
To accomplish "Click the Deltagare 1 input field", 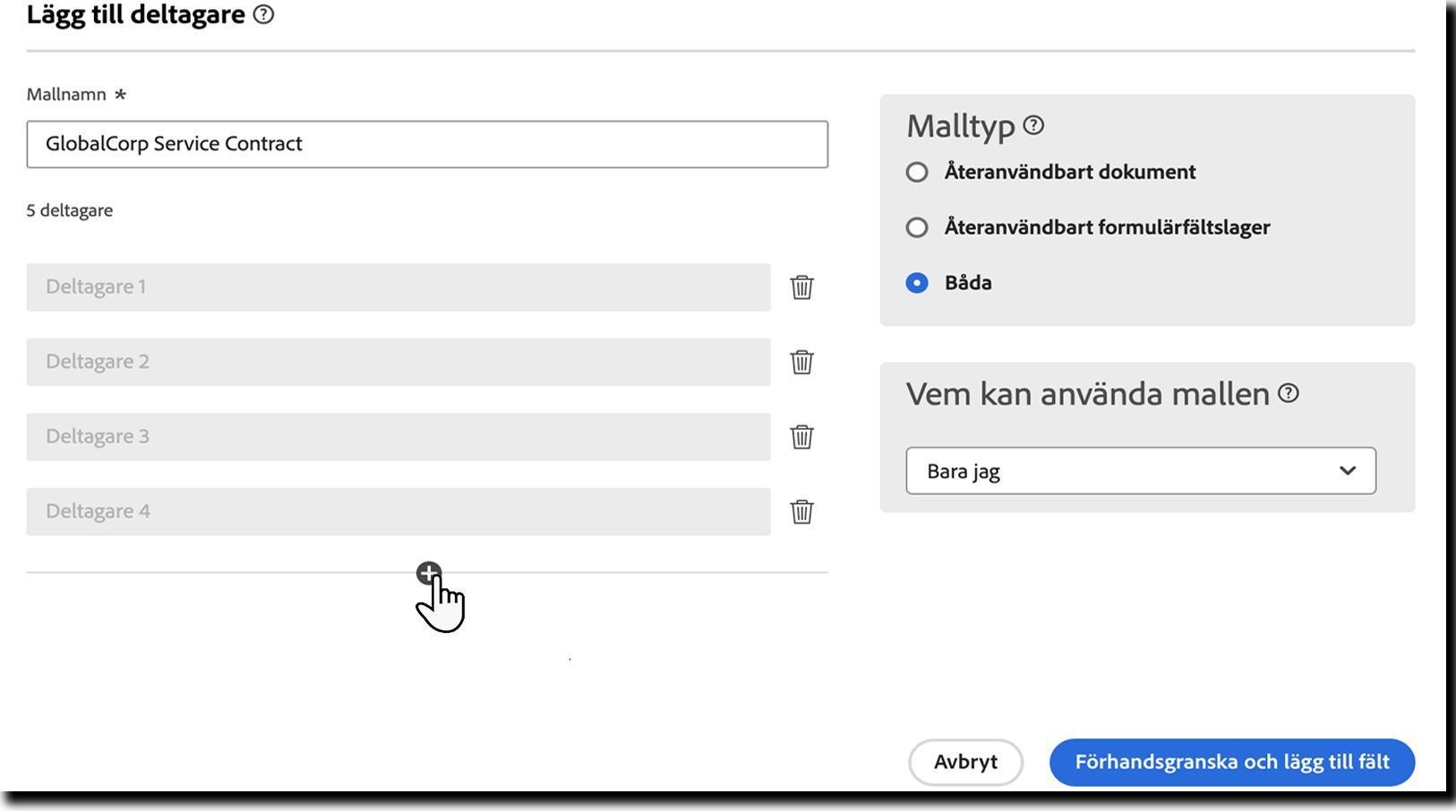I will (x=398, y=287).
